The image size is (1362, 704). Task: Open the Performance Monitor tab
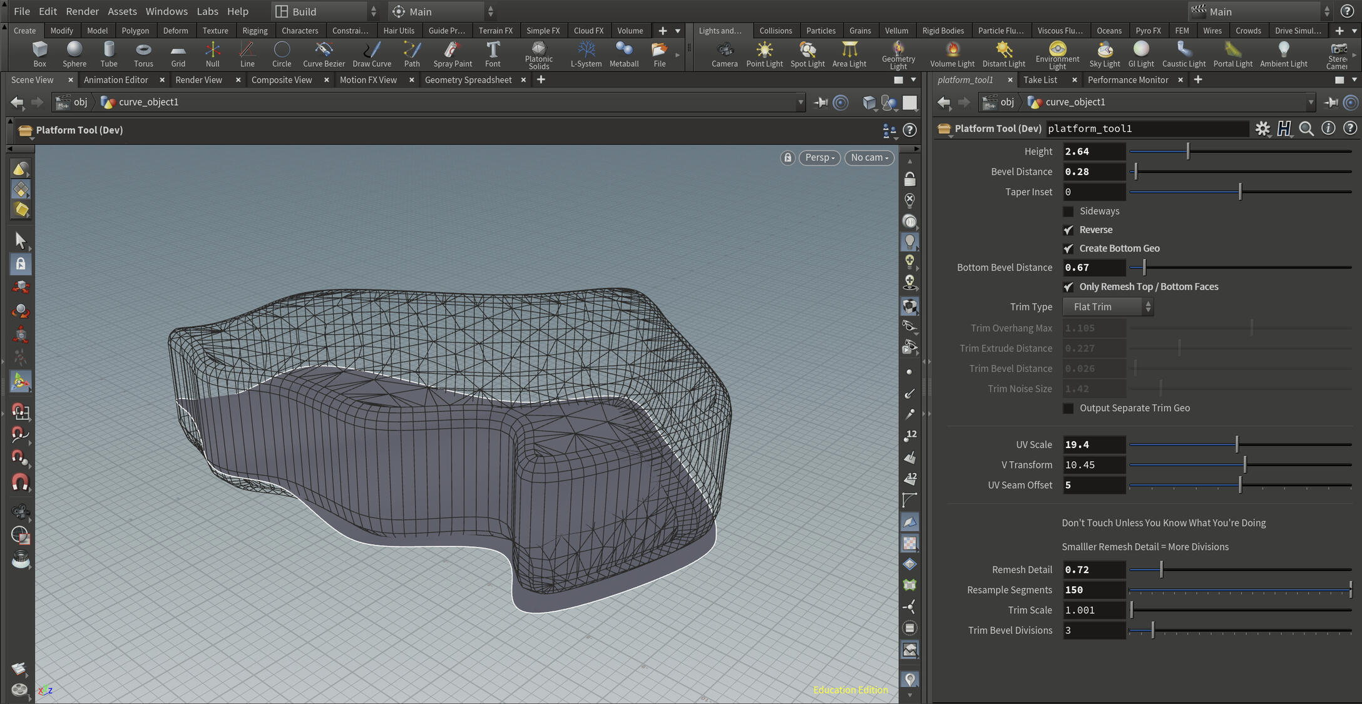(x=1127, y=80)
